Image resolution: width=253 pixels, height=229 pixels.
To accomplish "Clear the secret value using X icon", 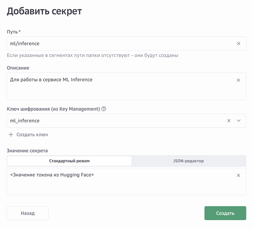I will pyautogui.click(x=239, y=175).
